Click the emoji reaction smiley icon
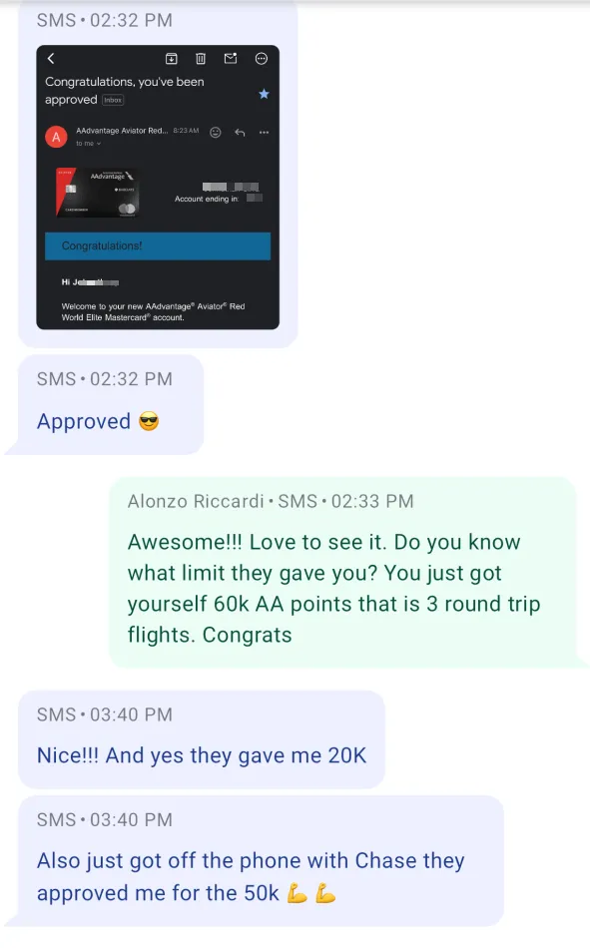Viewport: 590px width, 948px height. click(x=215, y=133)
